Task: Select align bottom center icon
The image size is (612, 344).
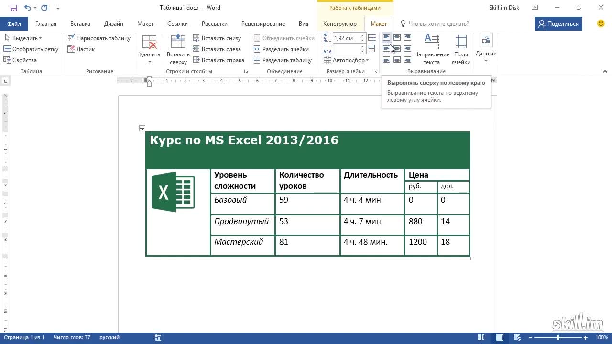Action: (397, 60)
